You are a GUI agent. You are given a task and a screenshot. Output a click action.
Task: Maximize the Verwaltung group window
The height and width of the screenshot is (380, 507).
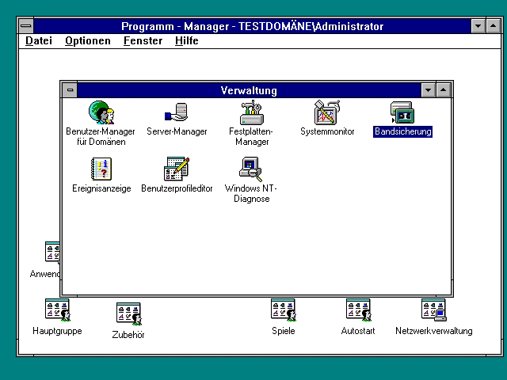tap(444, 90)
